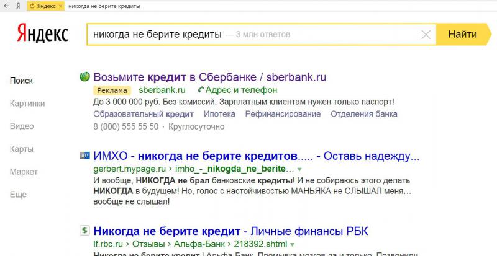Click the "3 млн ответов" result count
This screenshot has height=256, width=497.
[x=263, y=35]
